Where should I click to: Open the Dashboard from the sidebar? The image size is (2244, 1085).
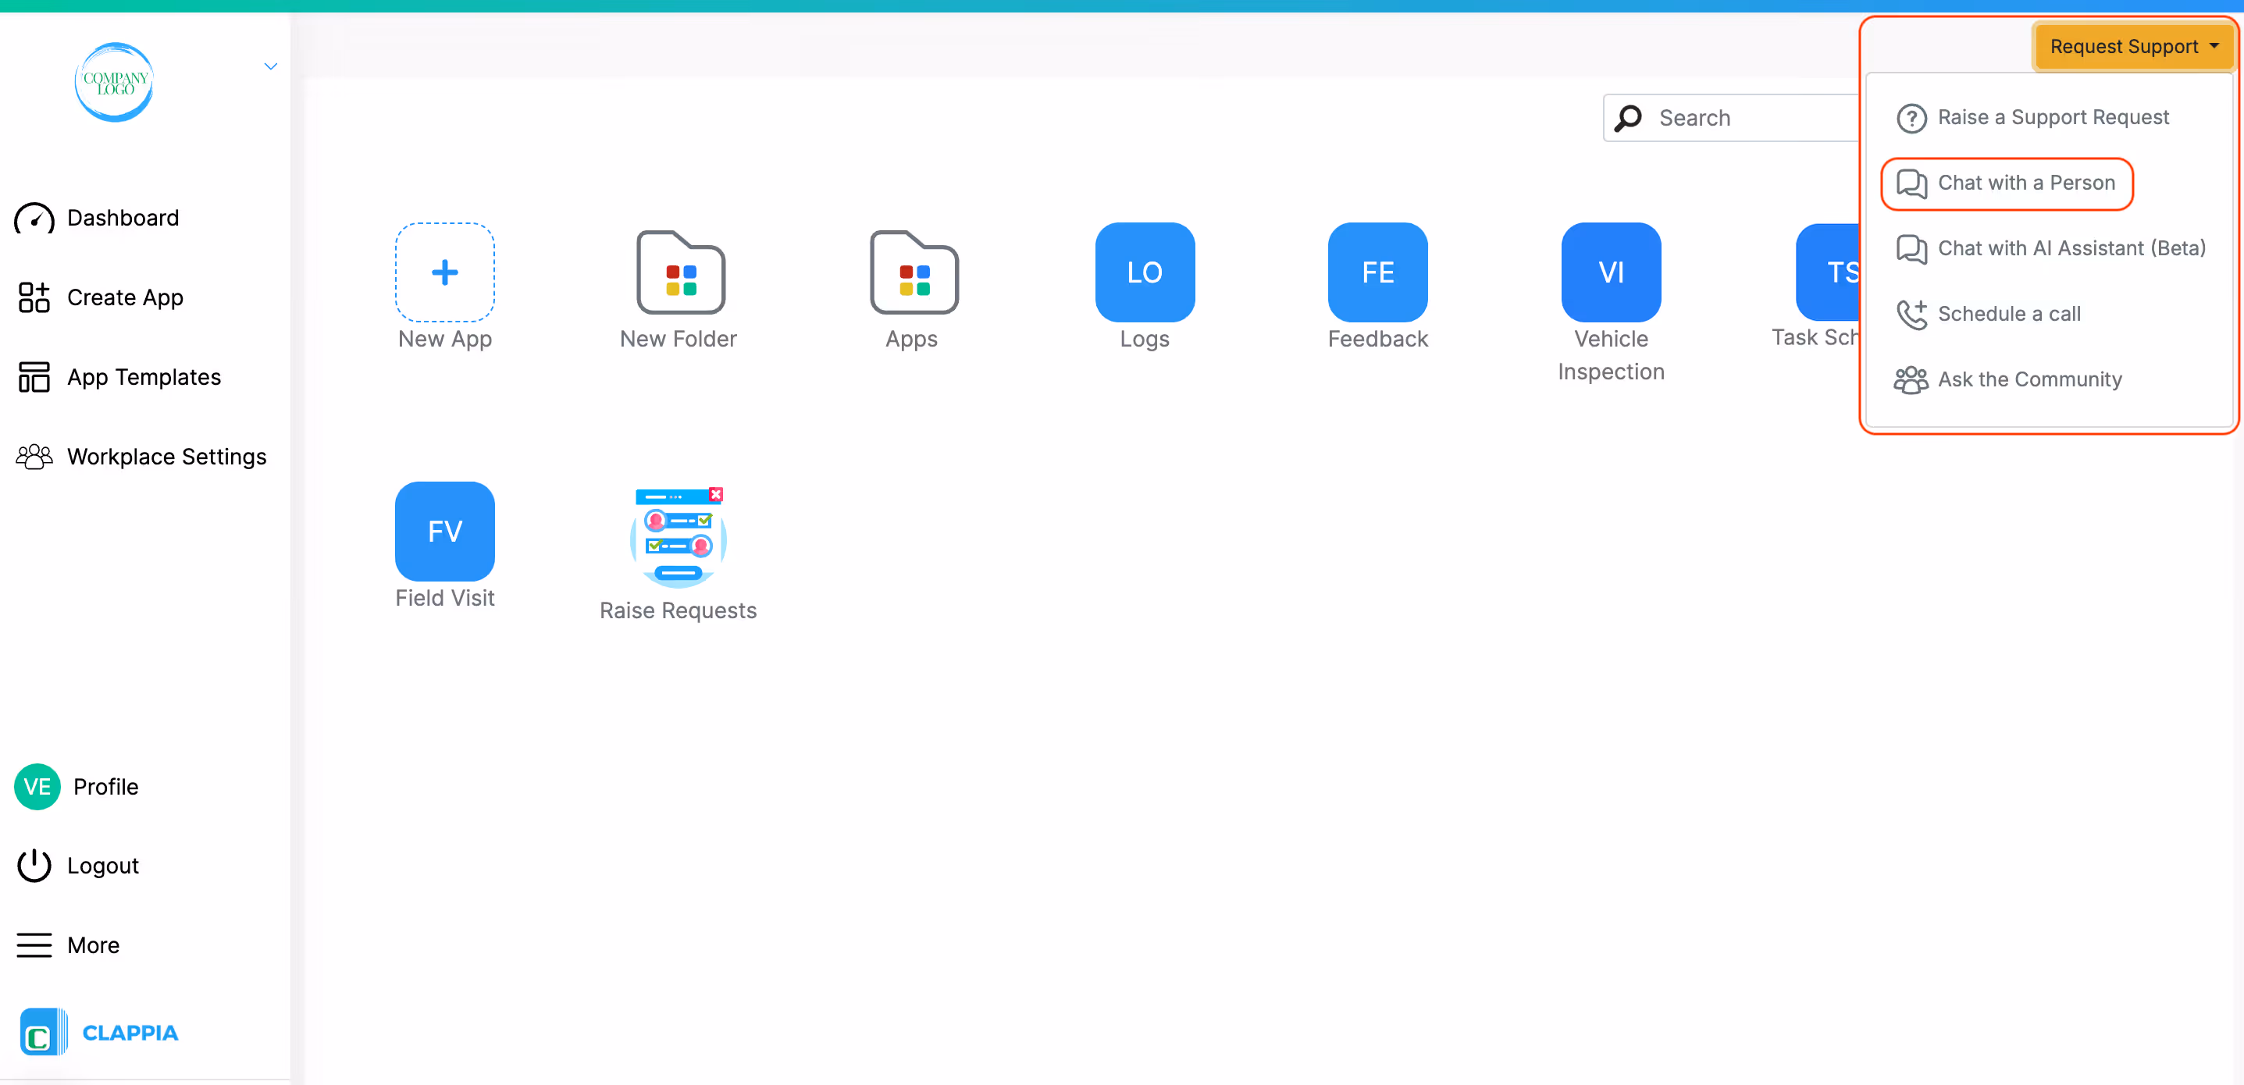(x=122, y=218)
